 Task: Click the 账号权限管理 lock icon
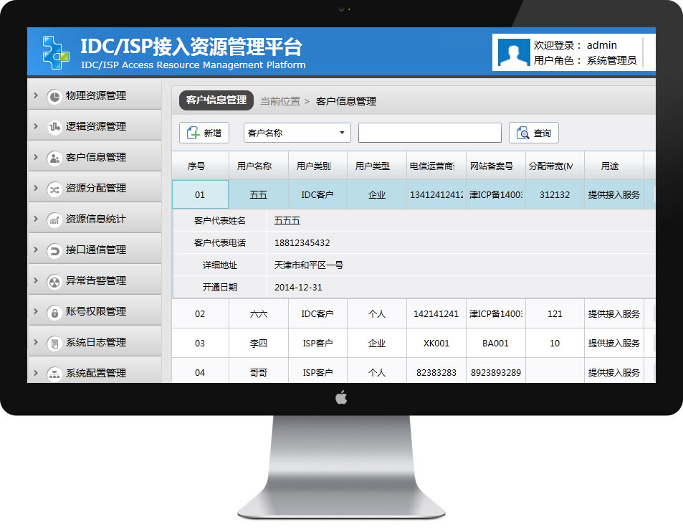54,312
